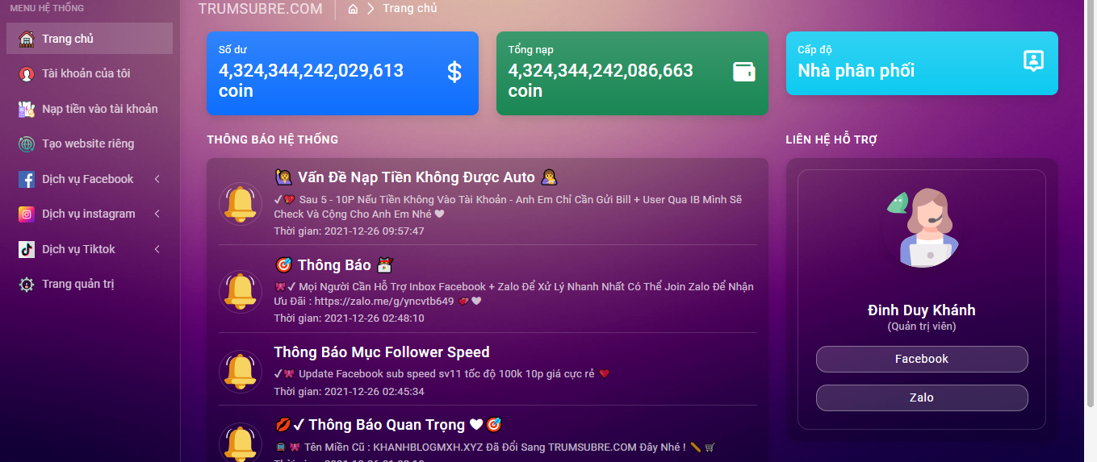1097x462 pixels.
Task: Expand the Dịch vụ Tiktok chevron
Action: click(x=157, y=249)
